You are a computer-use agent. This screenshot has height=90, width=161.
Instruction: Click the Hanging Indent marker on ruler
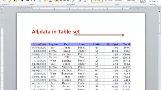pyautogui.click(x=32, y=9)
